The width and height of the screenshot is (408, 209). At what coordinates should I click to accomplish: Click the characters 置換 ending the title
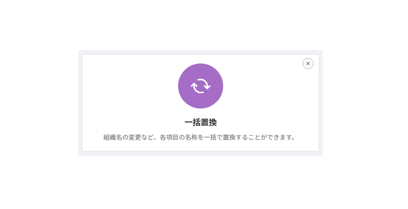(209, 122)
